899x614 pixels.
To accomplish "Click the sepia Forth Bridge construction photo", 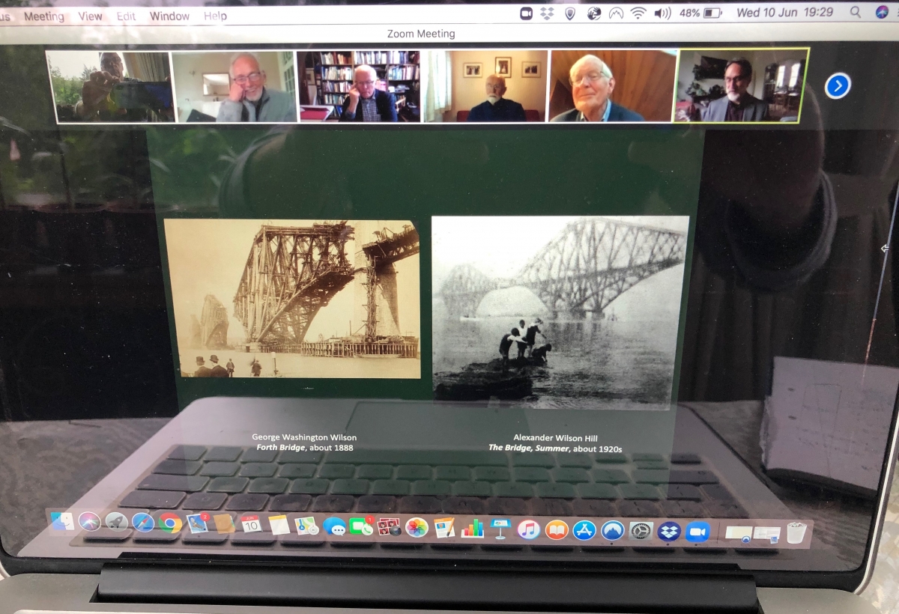I will tap(292, 299).
